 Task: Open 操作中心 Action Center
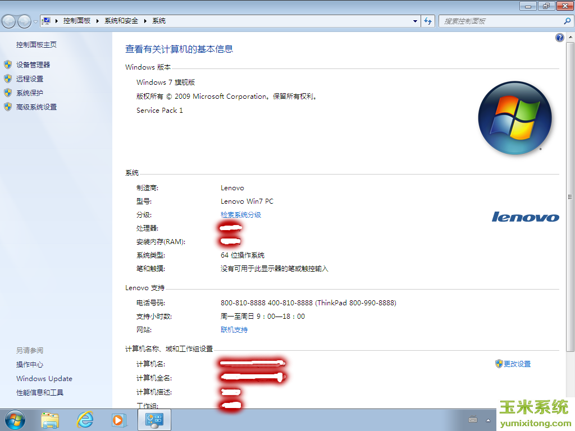[30, 365]
